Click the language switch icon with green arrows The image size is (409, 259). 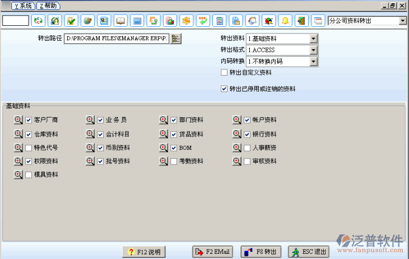[x=38, y=21]
